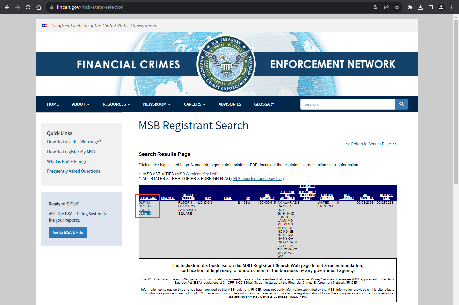Sort by the LEGAL NAME column header
The image size is (459, 305).
pos(148,198)
